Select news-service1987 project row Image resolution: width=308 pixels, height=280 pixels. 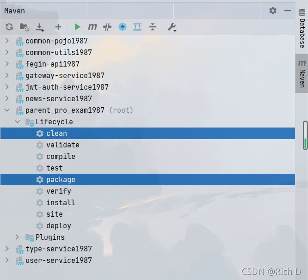click(x=148, y=98)
